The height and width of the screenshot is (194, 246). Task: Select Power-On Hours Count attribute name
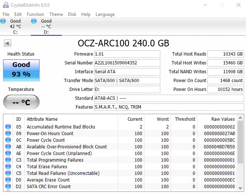pyautogui.click(x=50, y=133)
